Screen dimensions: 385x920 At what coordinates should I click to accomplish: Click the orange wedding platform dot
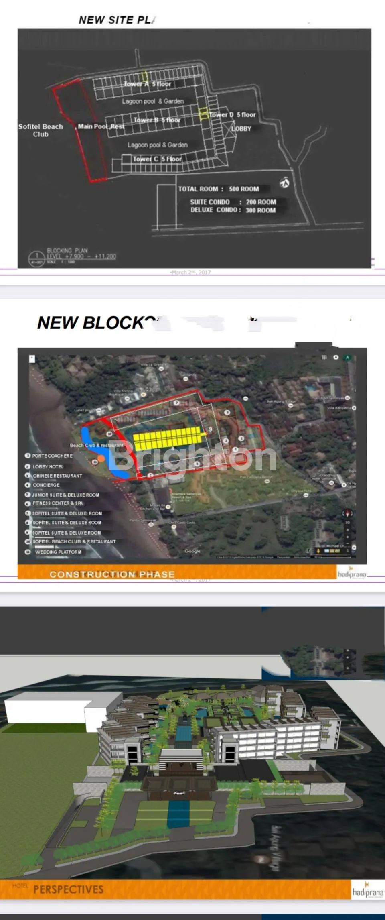click(x=101, y=458)
